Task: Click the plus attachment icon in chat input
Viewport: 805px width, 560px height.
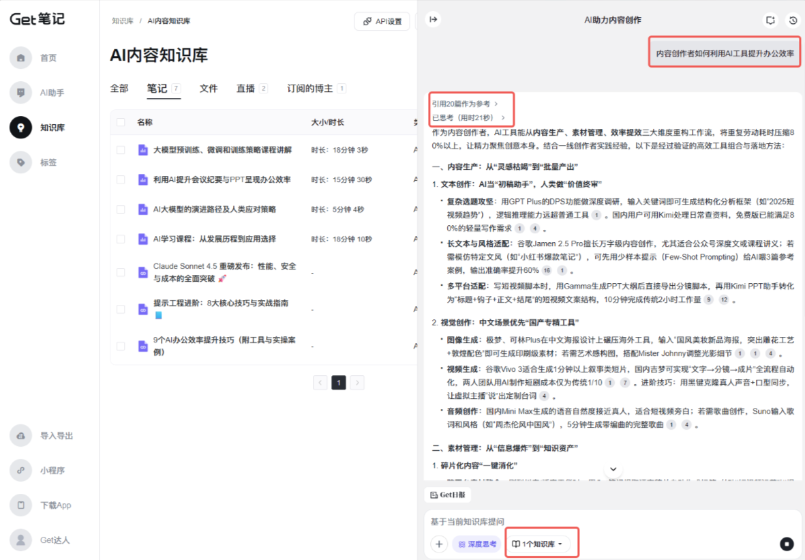Action: coord(439,544)
